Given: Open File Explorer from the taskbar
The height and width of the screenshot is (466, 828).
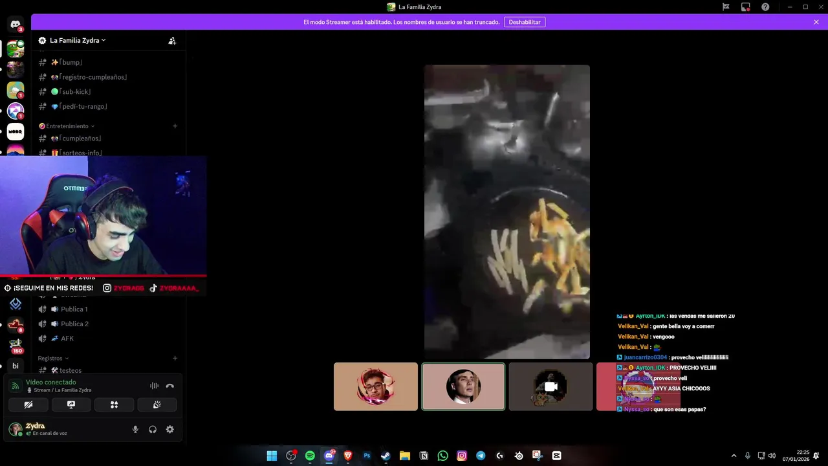Looking at the screenshot, I should [x=405, y=456].
